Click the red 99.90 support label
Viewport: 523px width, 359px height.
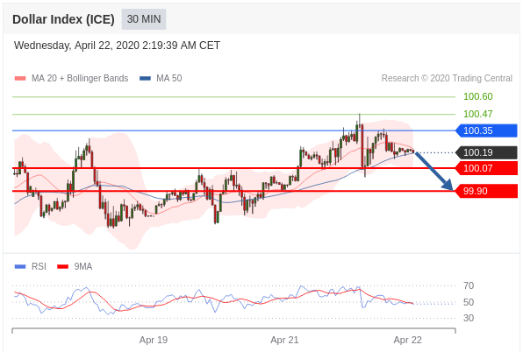[486, 191]
